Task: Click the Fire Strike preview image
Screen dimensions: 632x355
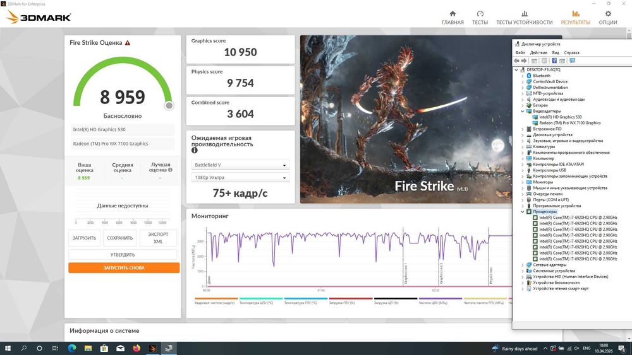Action: (406, 119)
